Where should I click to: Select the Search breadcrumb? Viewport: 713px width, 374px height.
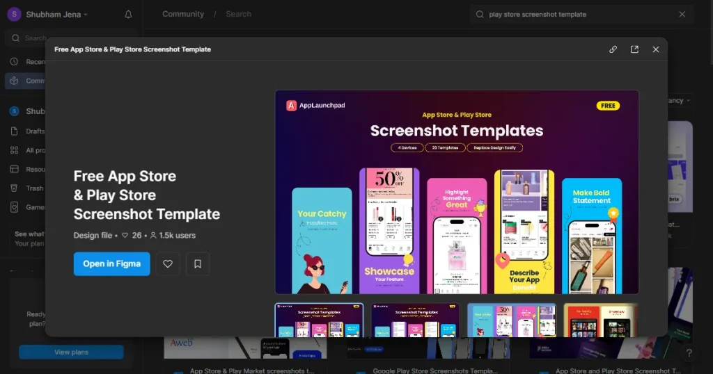[x=239, y=14]
